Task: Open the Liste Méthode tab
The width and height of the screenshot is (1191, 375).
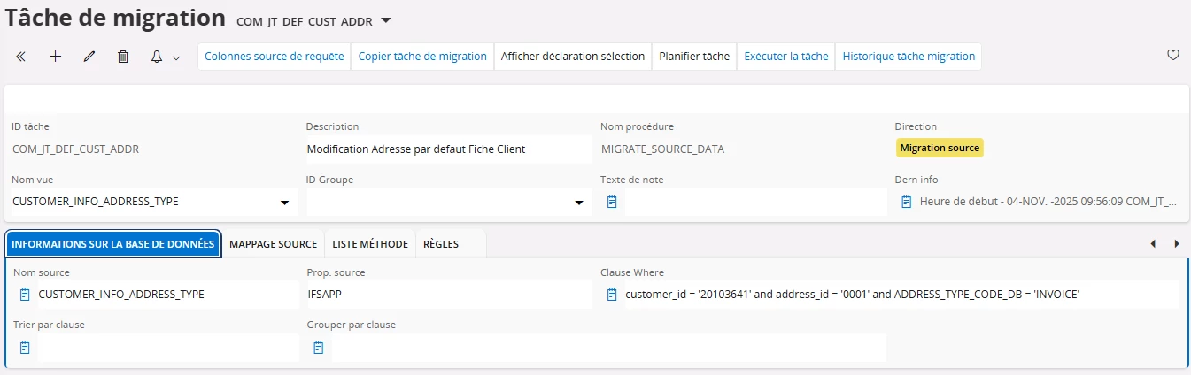Action: click(x=370, y=244)
